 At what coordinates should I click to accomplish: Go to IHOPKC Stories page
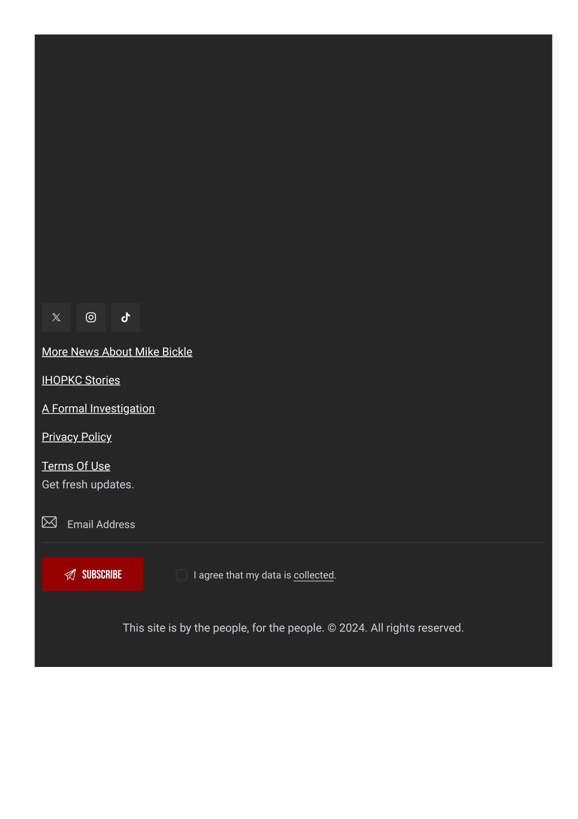pos(81,380)
